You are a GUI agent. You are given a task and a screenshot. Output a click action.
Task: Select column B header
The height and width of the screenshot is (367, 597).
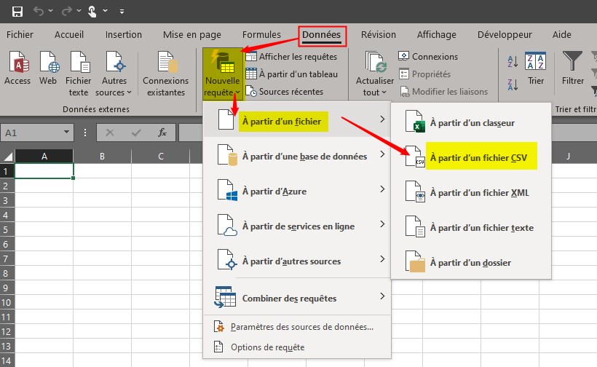(x=102, y=156)
